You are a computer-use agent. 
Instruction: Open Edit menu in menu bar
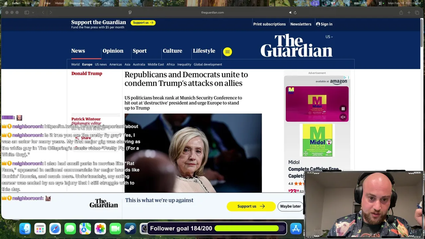[37, 3]
